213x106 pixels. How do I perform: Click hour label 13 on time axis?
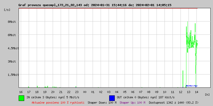[x=189, y=92]
